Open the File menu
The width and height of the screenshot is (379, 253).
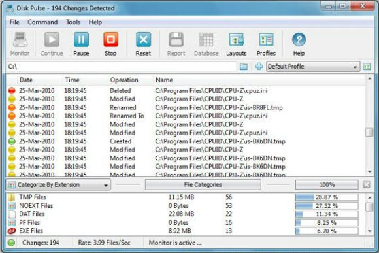pyautogui.click(x=14, y=22)
